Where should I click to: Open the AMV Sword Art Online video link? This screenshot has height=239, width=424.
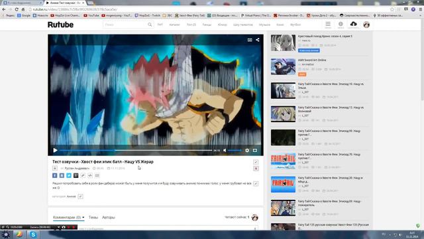[312, 60]
